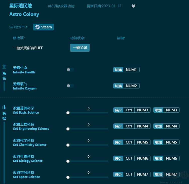The image size is (189, 184).
Task: Click the heart favorite icon
Action: 133,6
